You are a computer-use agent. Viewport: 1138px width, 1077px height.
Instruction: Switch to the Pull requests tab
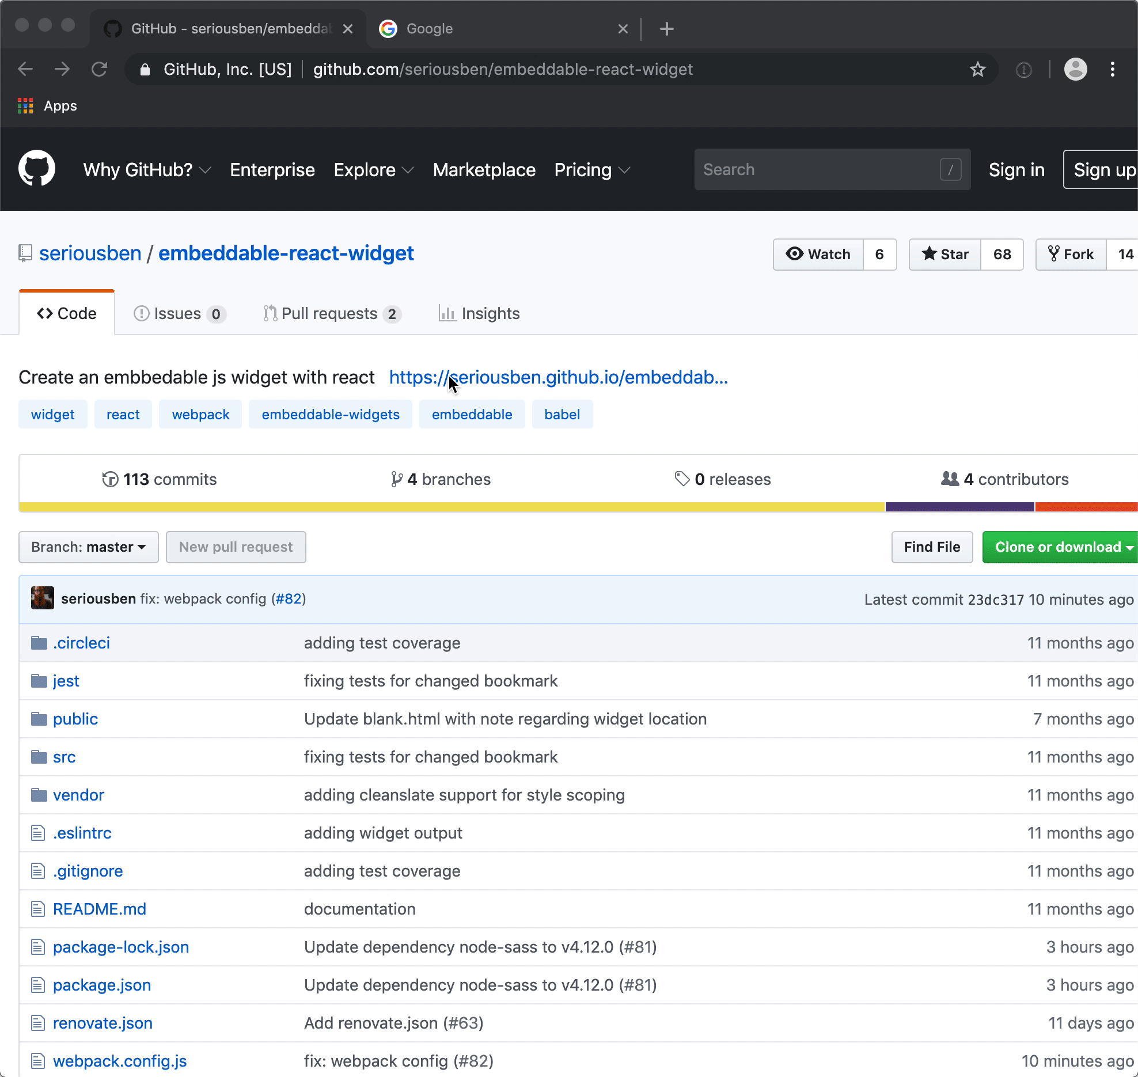coord(331,314)
